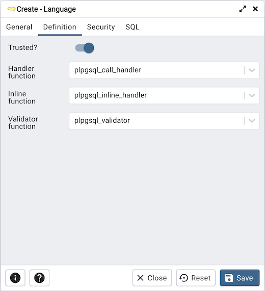
Task: Save the language with the Save button
Action: [x=240, y=278]
